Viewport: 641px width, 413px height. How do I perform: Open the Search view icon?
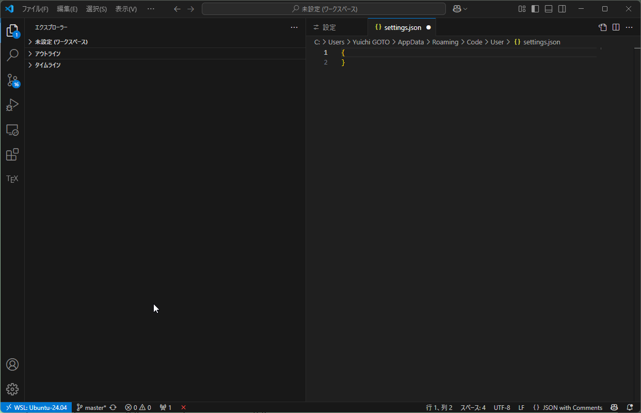[12, 55]
